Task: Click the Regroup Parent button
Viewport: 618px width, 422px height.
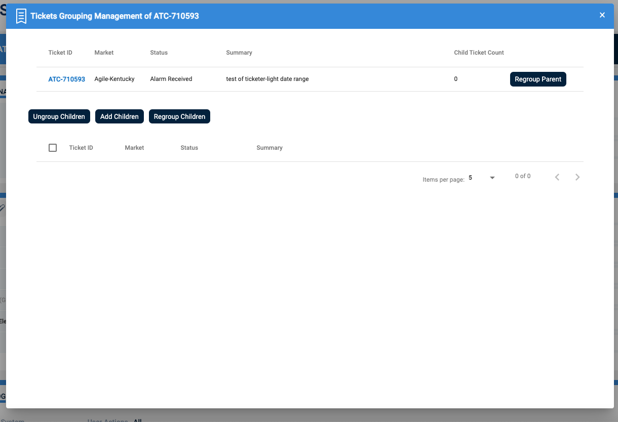Action: point(537,79)
